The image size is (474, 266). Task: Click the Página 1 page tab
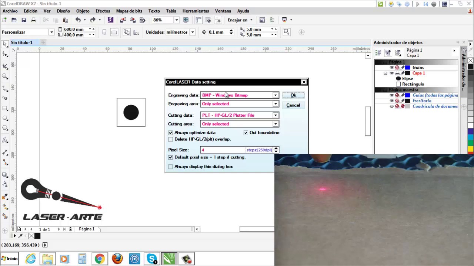pyautogui.click(x=87, y=229)
